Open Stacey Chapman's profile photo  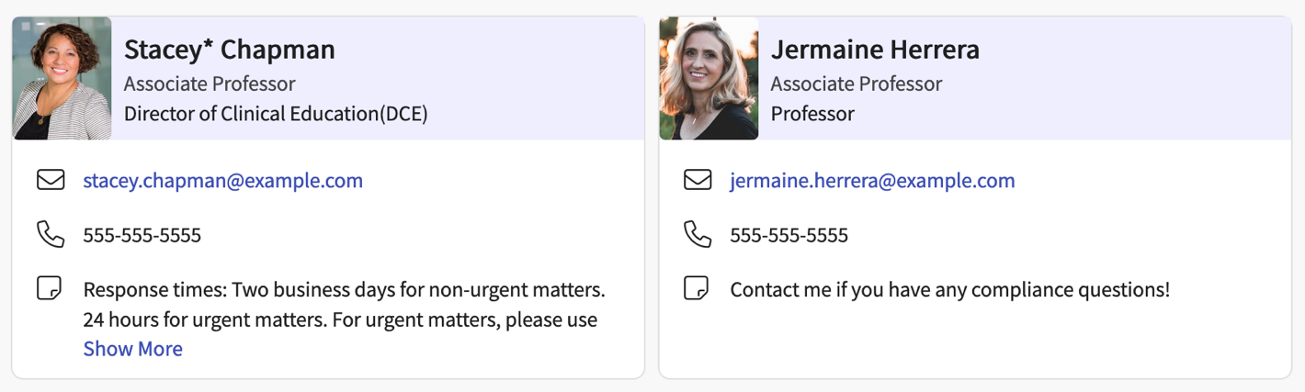(62, 78)
